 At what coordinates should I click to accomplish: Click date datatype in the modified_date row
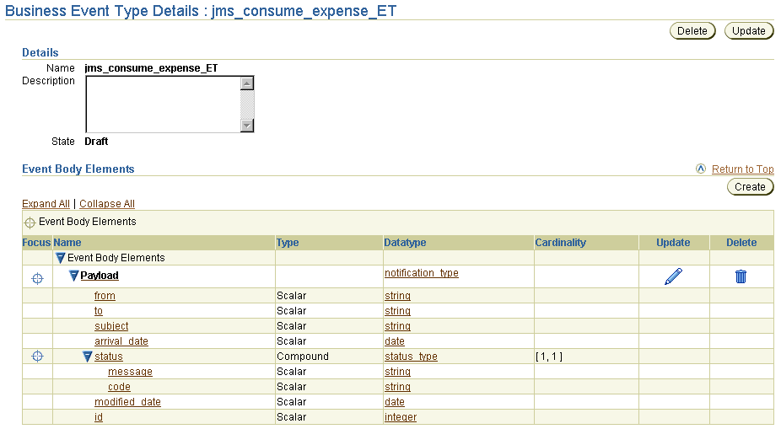point(395,402)
